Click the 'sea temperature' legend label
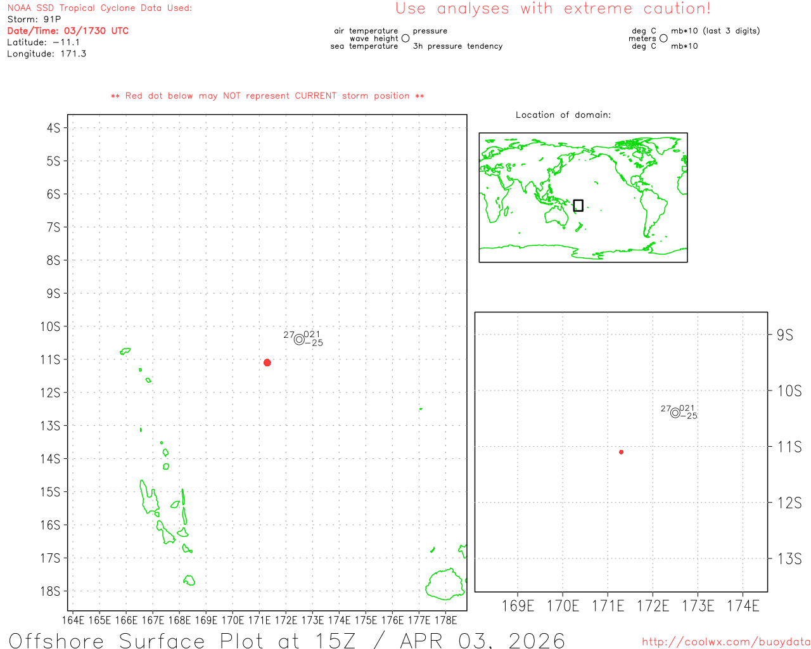 (x=364, y=46)
